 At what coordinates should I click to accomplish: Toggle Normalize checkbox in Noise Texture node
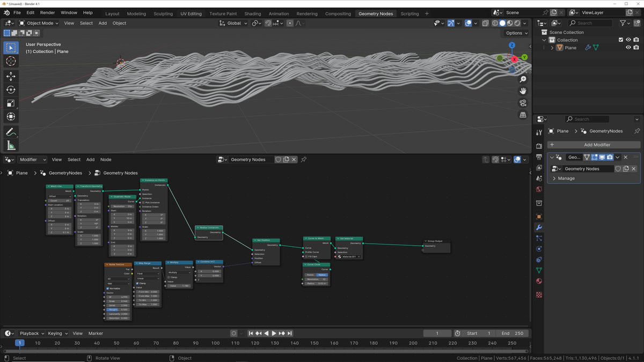[107, 289]
